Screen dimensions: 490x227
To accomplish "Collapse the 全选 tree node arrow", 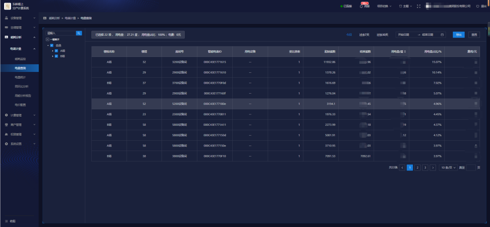I will pos(48,46).
